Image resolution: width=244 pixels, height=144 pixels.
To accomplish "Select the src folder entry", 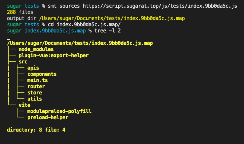I will (x=23, y=62).
